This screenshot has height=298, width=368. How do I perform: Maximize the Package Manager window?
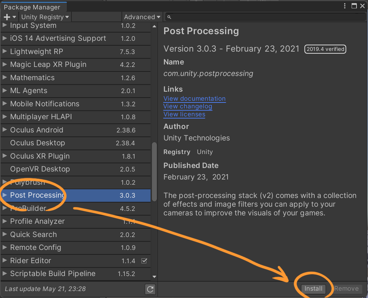[x=354, y=6]
